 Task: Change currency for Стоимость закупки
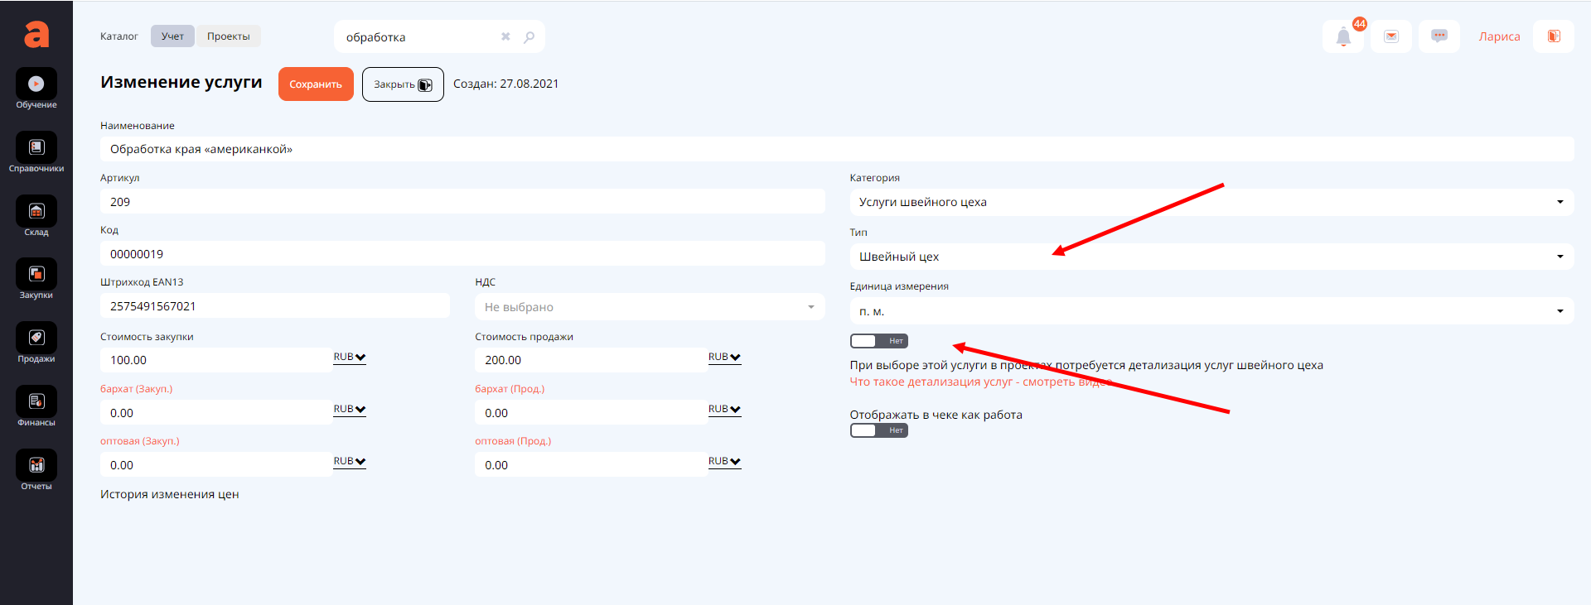349,358
